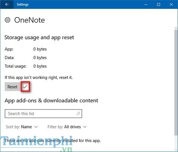
Task: Click the 'App:' label
Action: click(9, 49)
